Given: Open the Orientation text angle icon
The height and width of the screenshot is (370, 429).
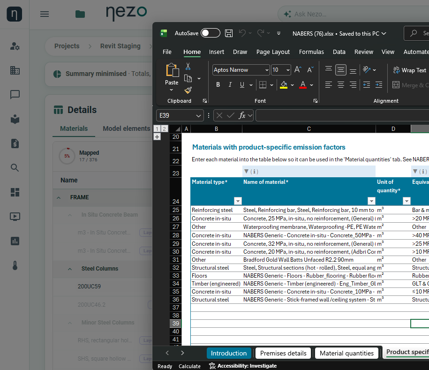Looking at the screenshot, I should coord(367,69).
